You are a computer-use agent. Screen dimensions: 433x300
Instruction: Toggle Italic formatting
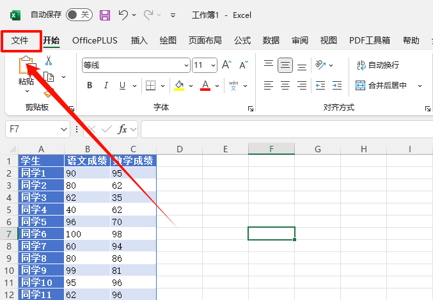coord(106,85)
